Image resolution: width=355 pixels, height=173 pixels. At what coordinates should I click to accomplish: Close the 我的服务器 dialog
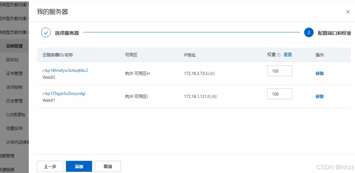tap(348, 12)
